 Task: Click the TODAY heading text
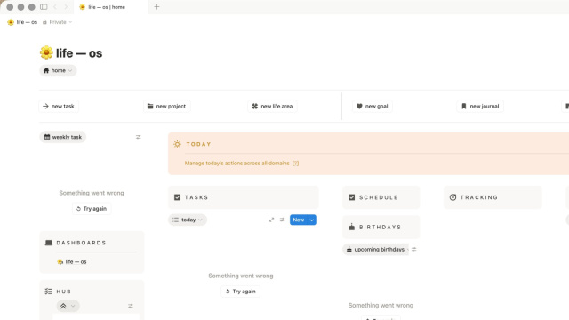198,144
